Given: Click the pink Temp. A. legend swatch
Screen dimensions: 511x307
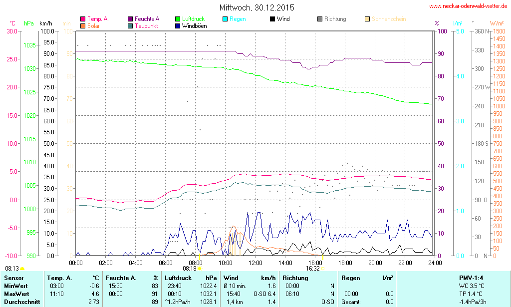Looking at the screenshot, I should [83, 19].
